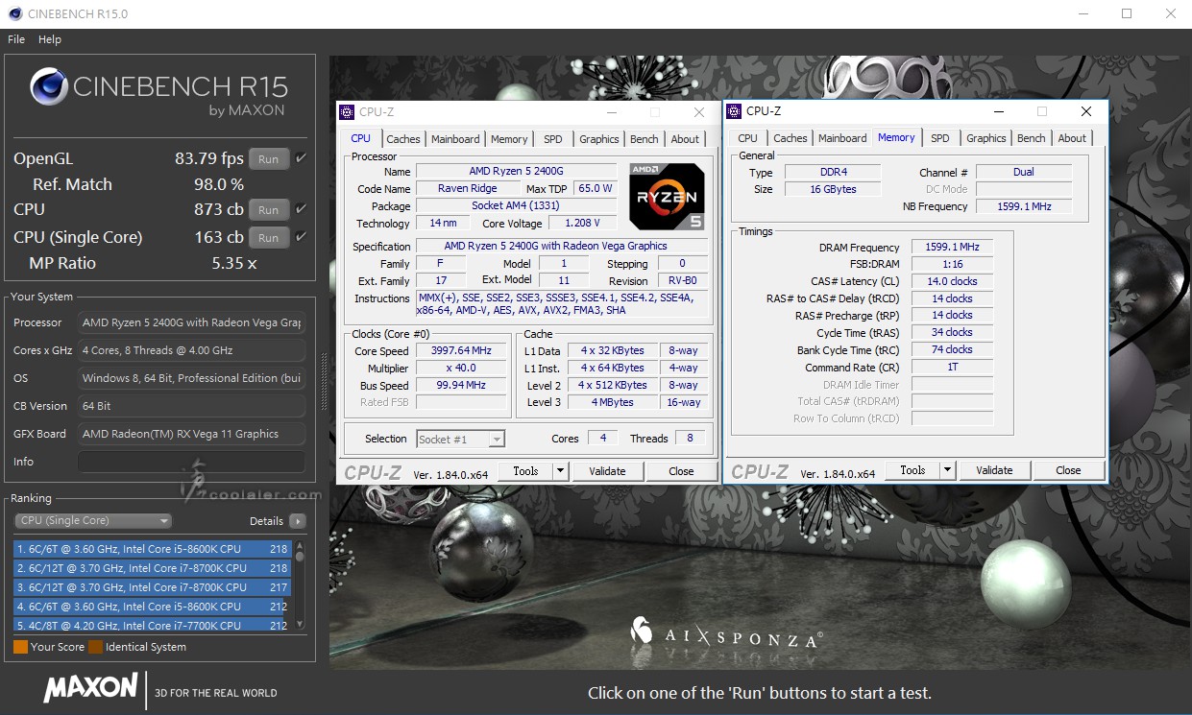
Task: Select Caches tab in the Memory-tab CPU-Z window
Action: (791, 138)
